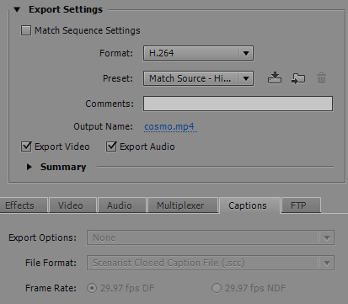This screenshot has height=304, width=348.
Task: Collapse the Export Settings section
Action: point(17,9)
